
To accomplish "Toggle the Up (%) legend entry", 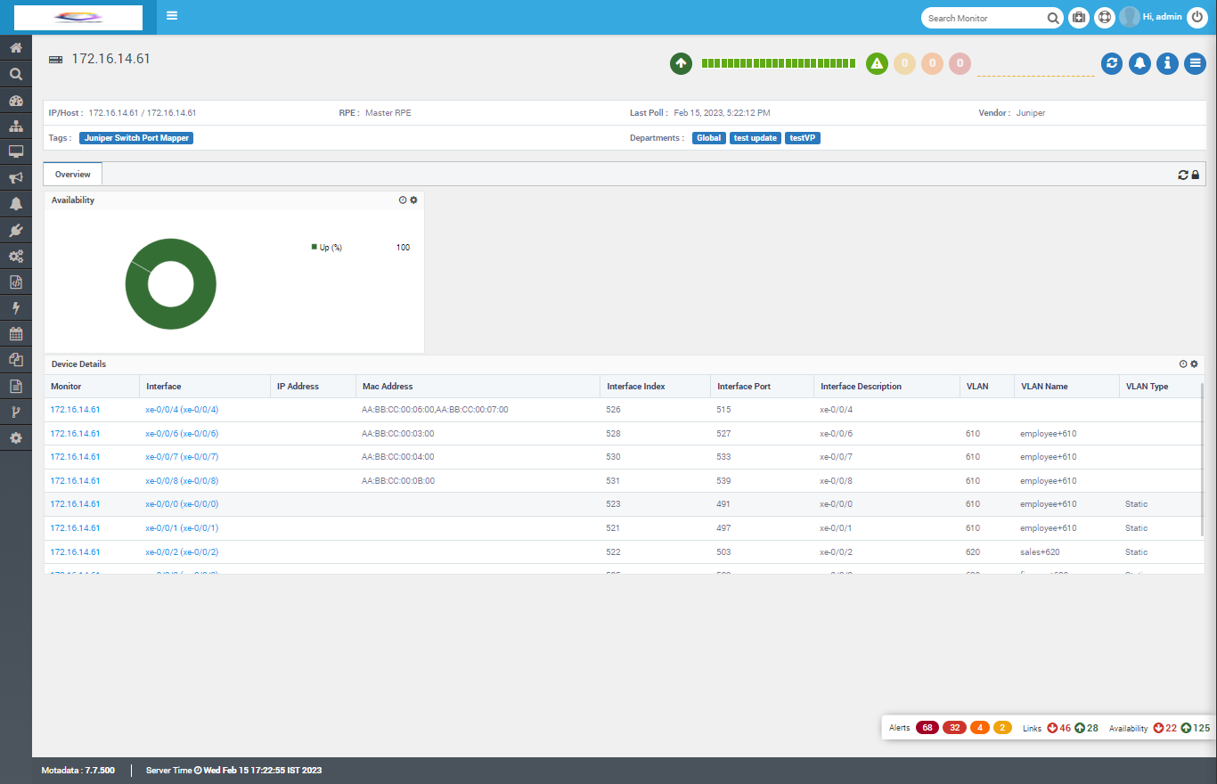I will (x=327, y=247).
